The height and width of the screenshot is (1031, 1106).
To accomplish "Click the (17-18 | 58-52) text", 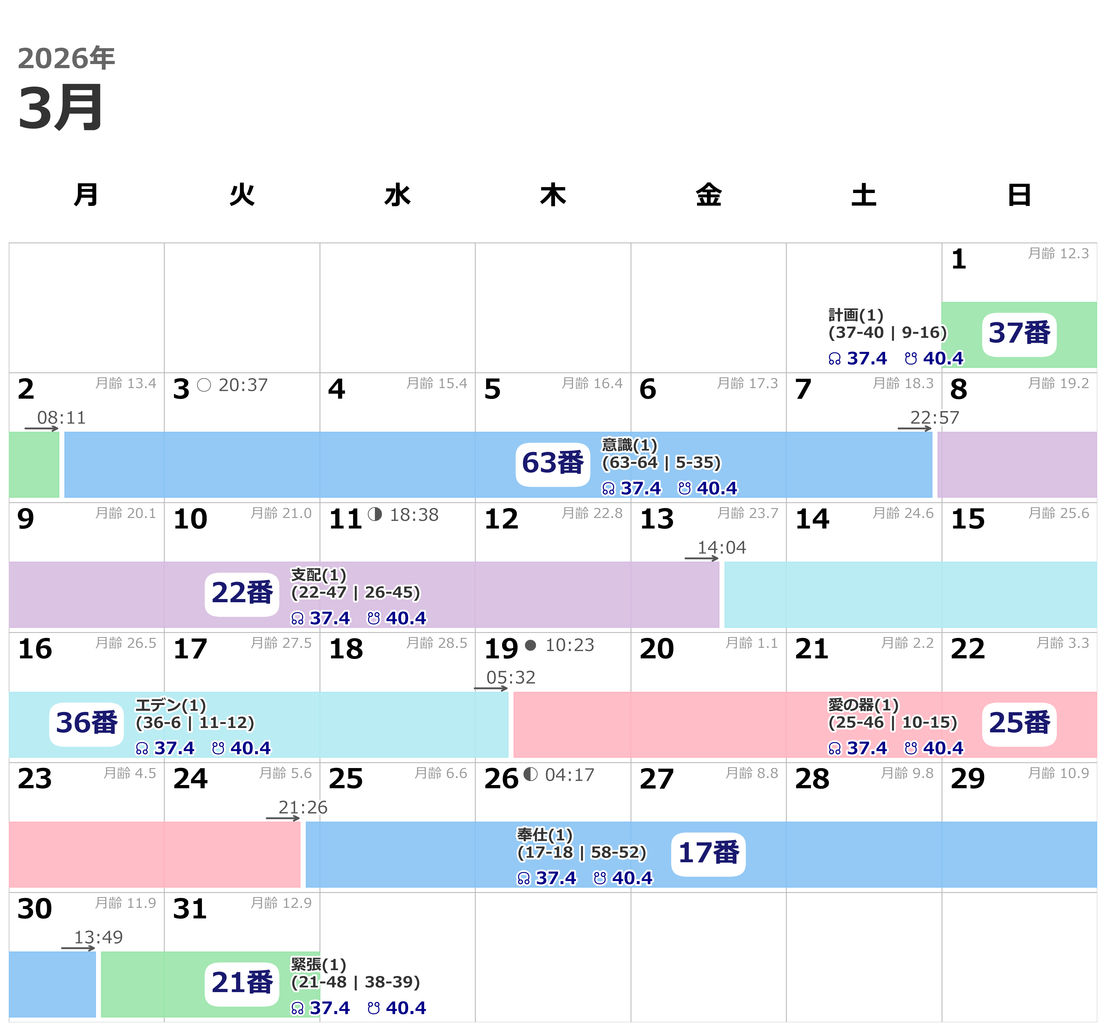I will click(581, 853).
